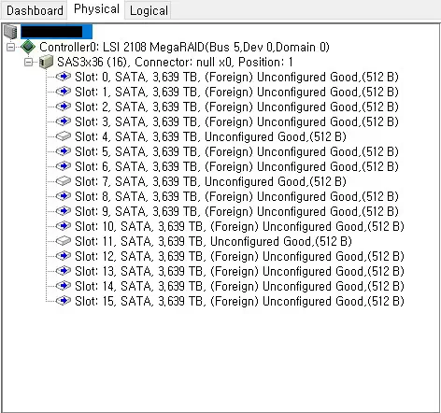Viewport: 441px width, 413px height.
Task: Click the foreign drive icon for Slot 10
Action: (x=64, y=226)
